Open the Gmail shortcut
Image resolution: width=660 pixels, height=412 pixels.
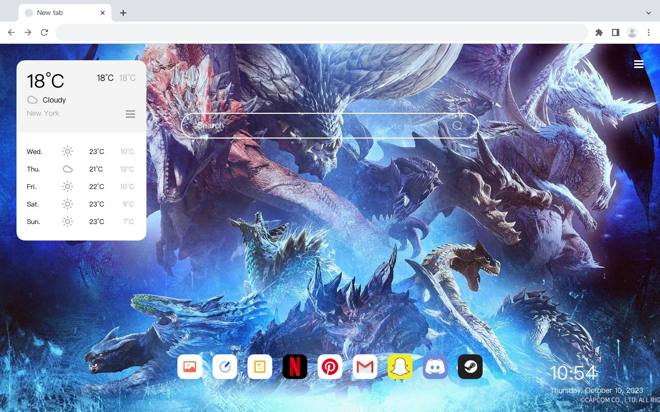tap(365, 367)
